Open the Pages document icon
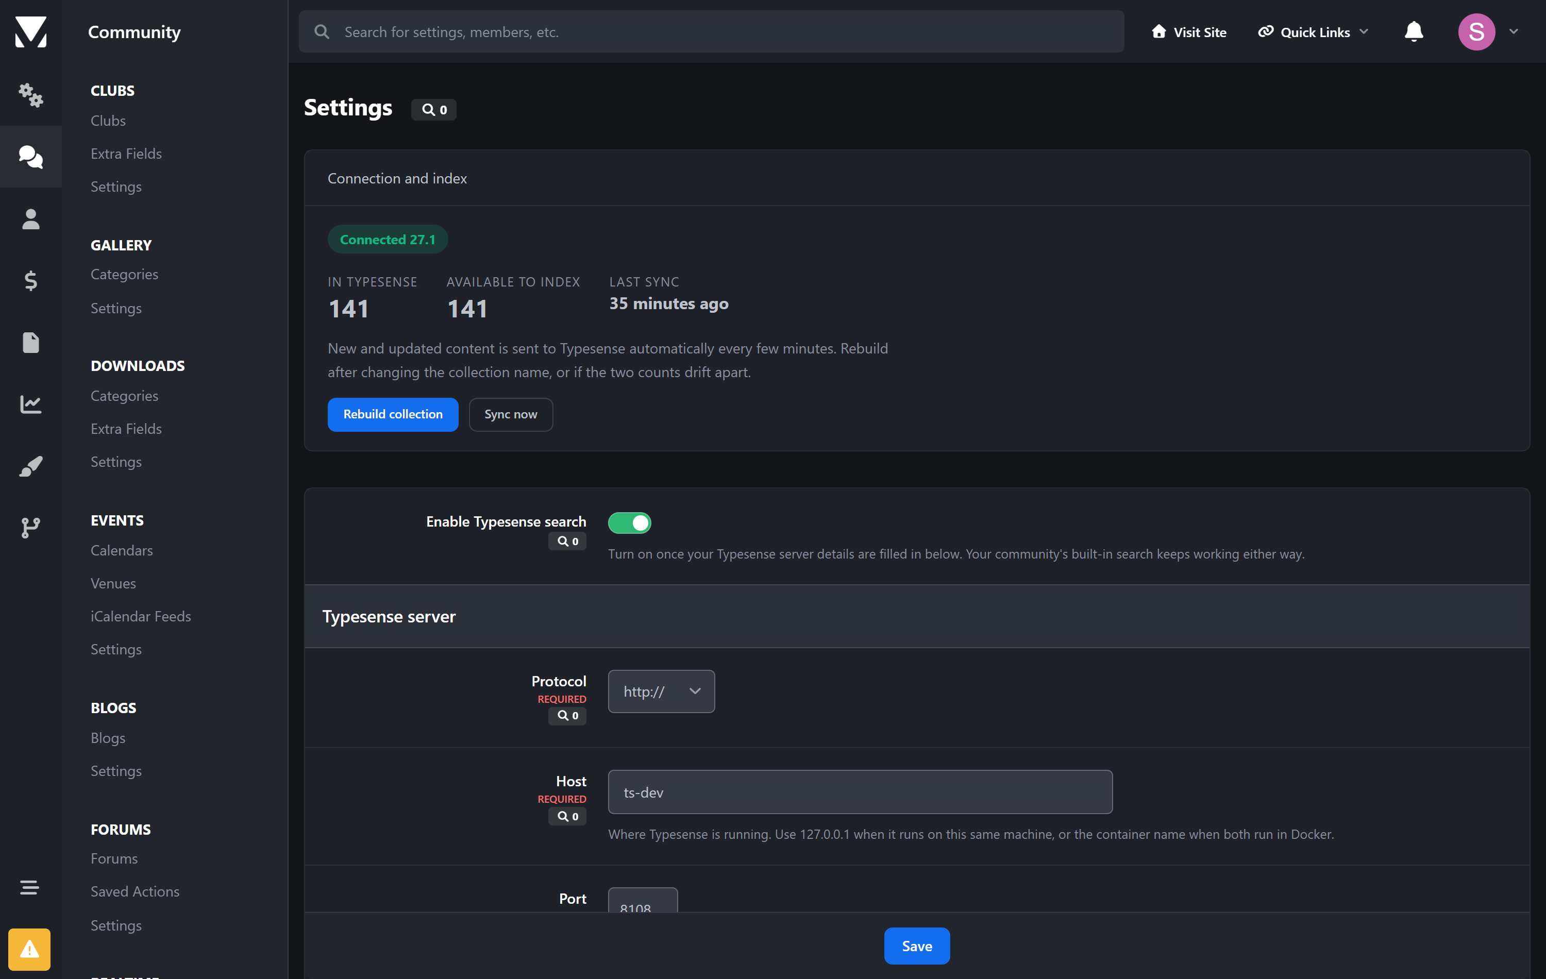 (x=31, y=342)
